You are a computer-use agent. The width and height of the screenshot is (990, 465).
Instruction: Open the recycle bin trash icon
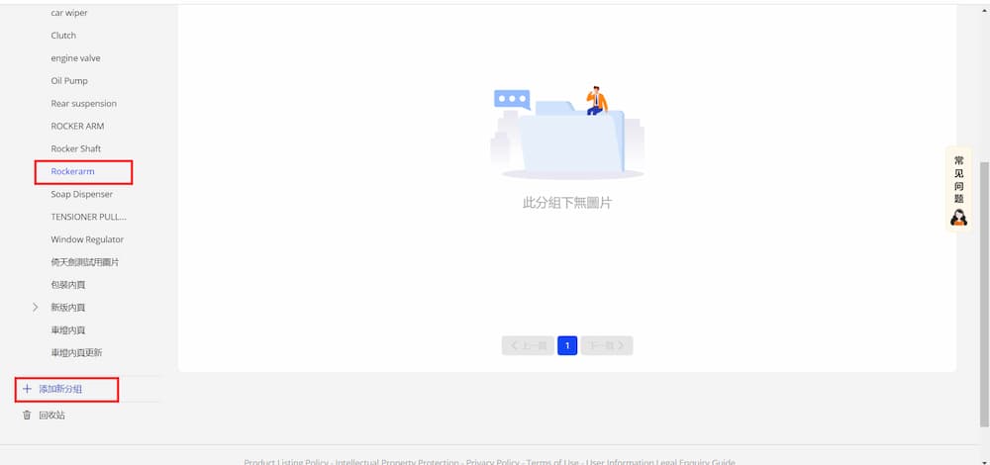pyautogui.click(x=27, y=416)
